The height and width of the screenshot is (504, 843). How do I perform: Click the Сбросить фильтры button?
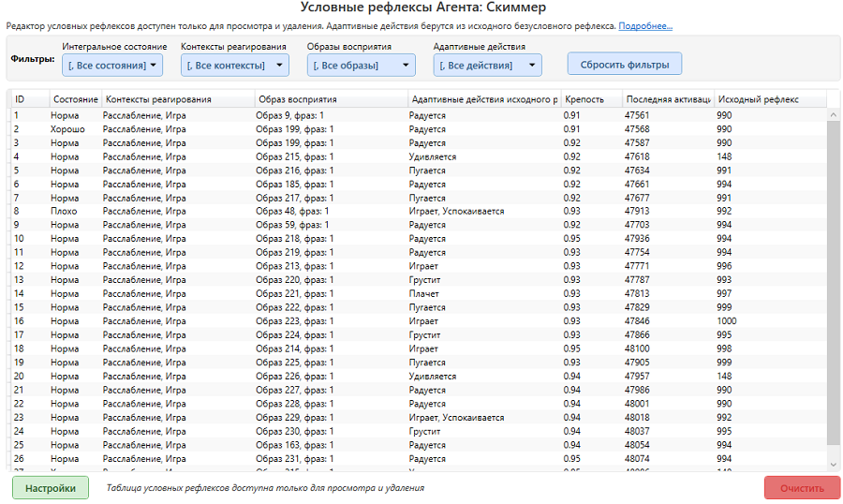coord(624,64)
